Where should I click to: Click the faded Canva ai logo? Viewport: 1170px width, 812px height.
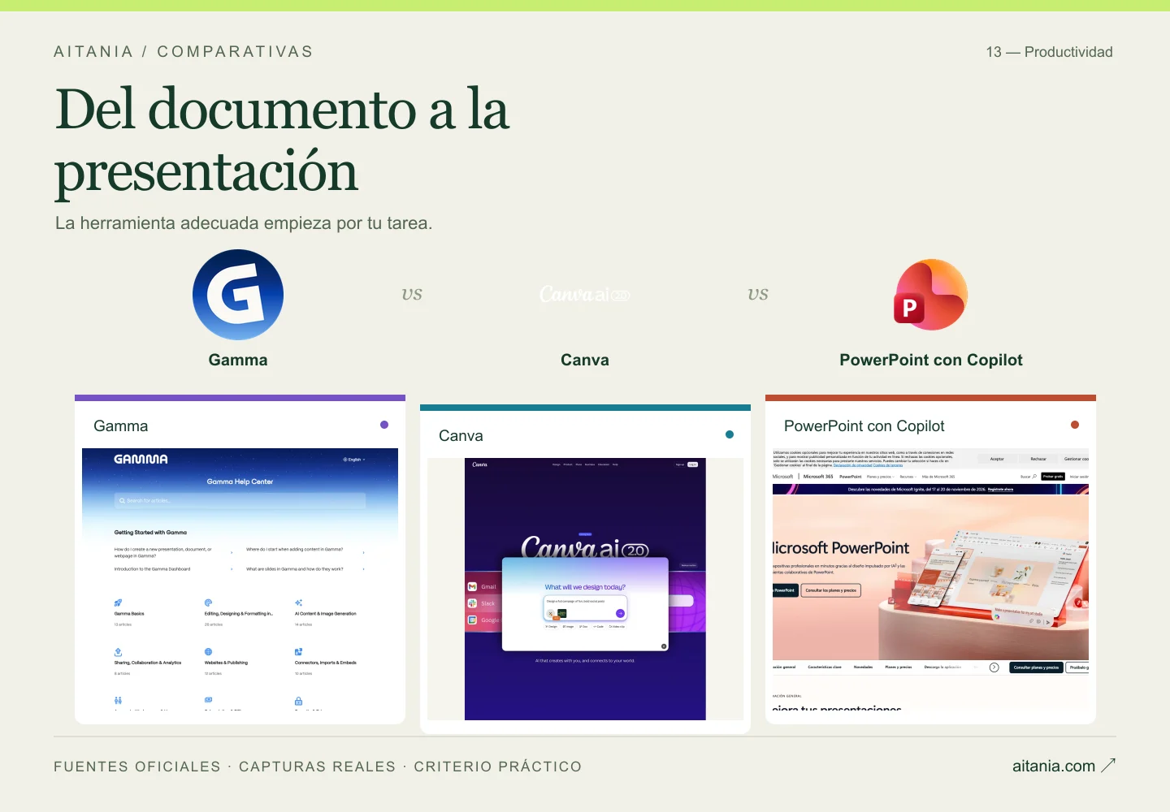pyautogui.click(x=585, y=294)
